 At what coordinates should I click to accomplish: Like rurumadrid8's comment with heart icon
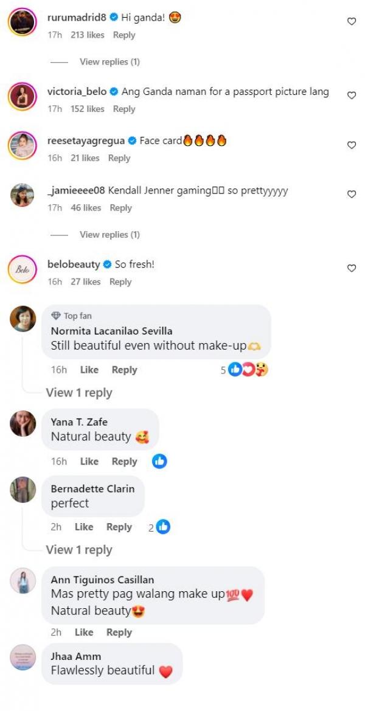pos(351,21)
